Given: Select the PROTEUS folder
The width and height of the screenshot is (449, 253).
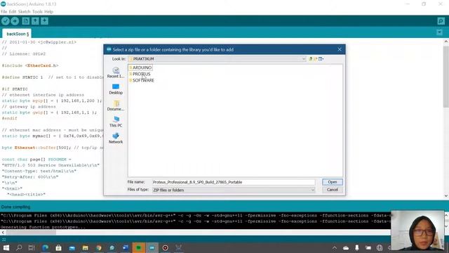Looking at the screenshot, I should (x=140, y=74).
